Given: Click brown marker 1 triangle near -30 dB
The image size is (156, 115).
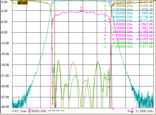Looking at the screenshot, I should pos(53,104).
